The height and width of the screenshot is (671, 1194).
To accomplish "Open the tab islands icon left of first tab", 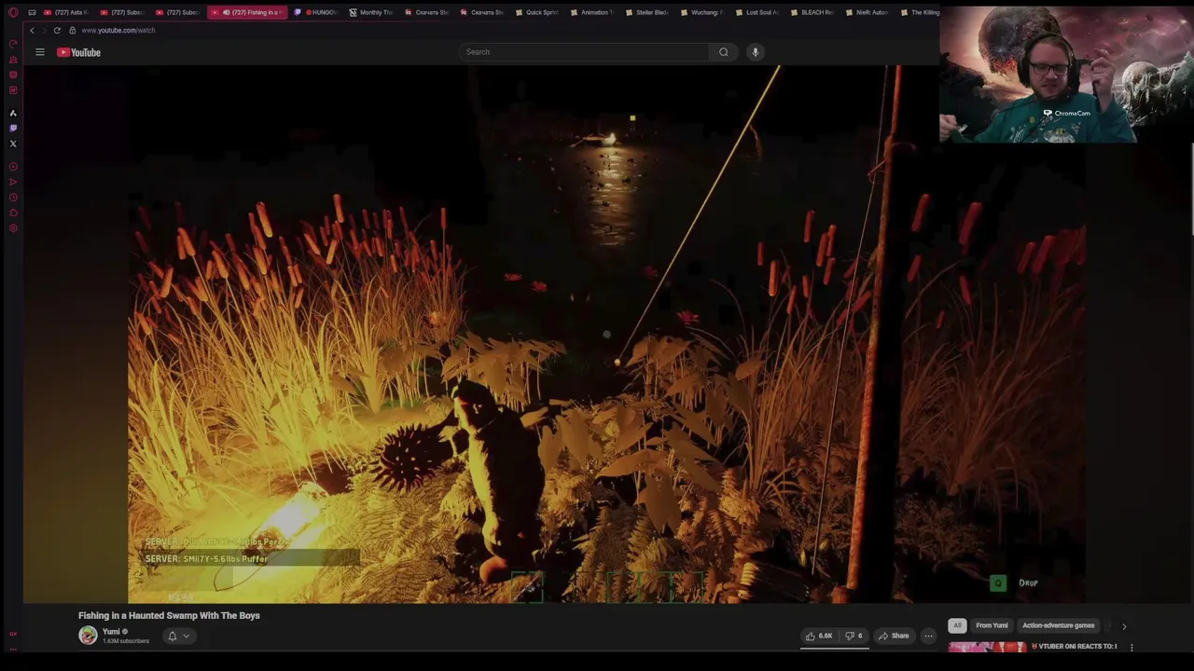I will 32,12.
